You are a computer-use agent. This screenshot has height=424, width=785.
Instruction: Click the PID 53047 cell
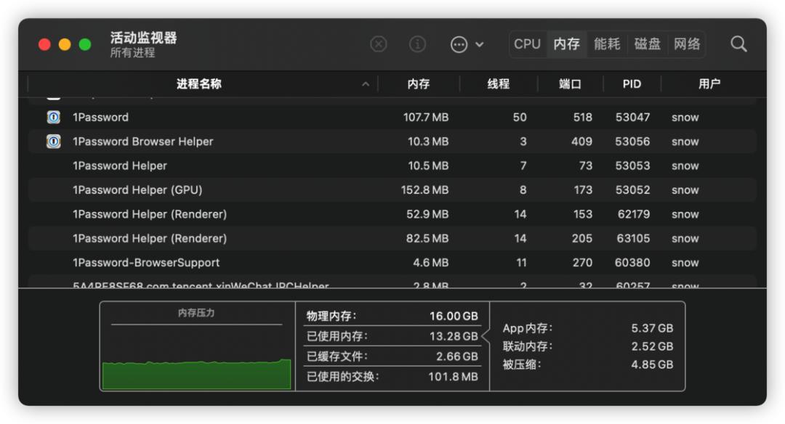click(632, 118)
